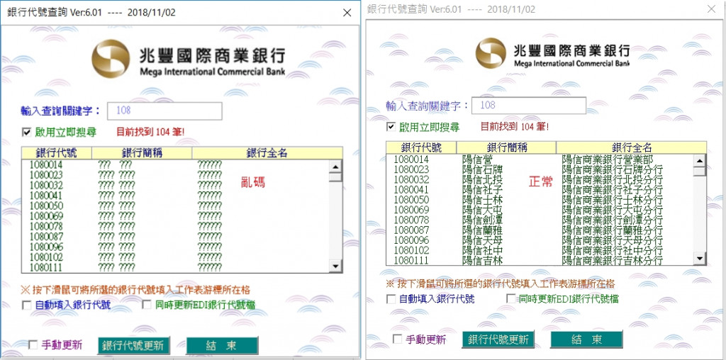Click 銀行全名 column header in left window
Screen dimensions: 726x360
(x=267, y=153)
